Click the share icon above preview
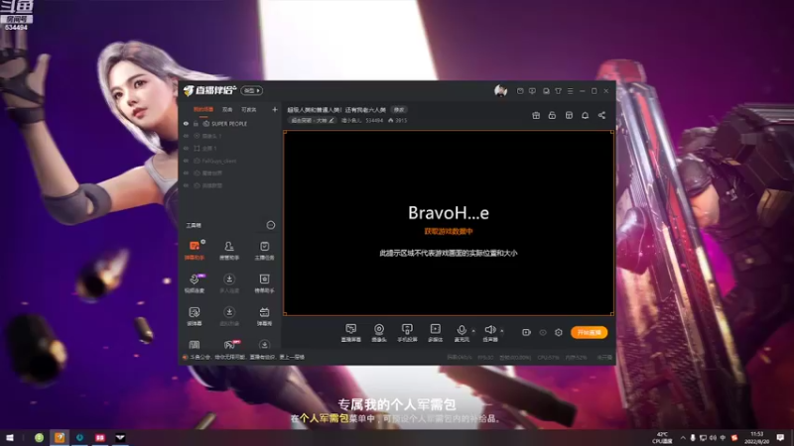The image size is (794, 446). point(601,115)
